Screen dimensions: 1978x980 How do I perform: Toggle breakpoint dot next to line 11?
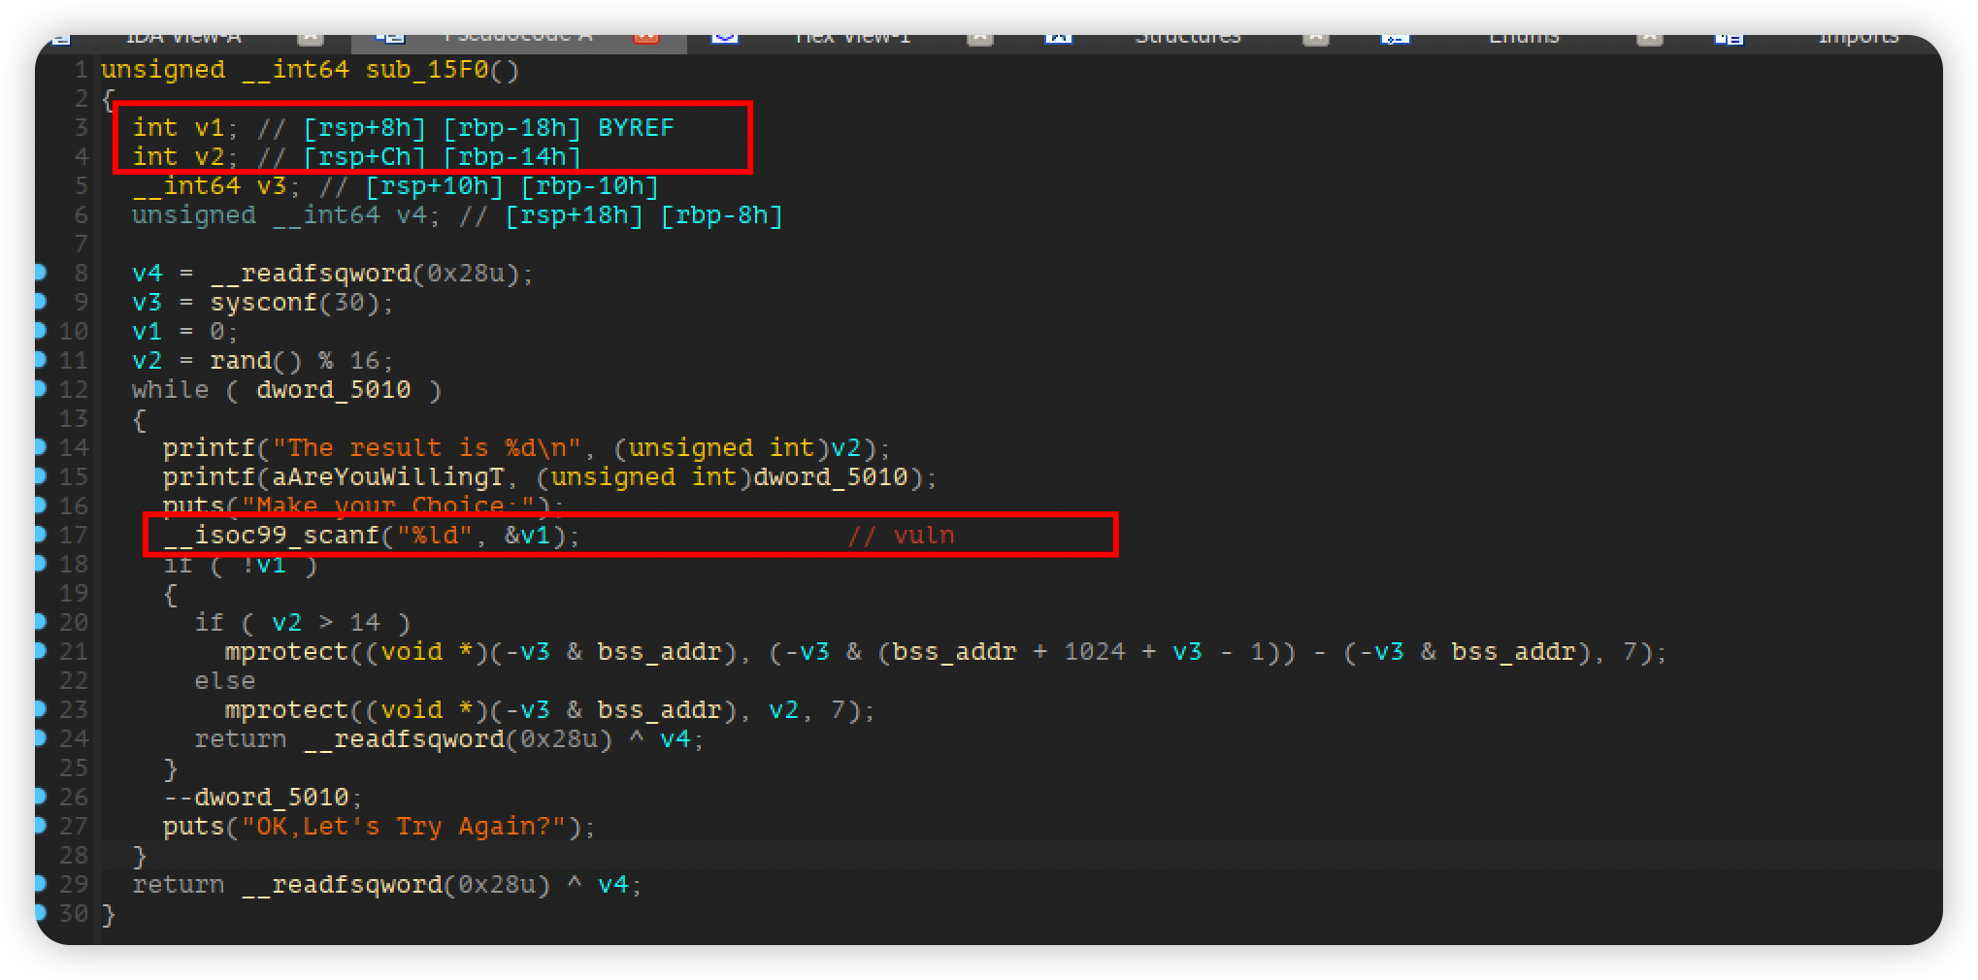tap(40, 360)
